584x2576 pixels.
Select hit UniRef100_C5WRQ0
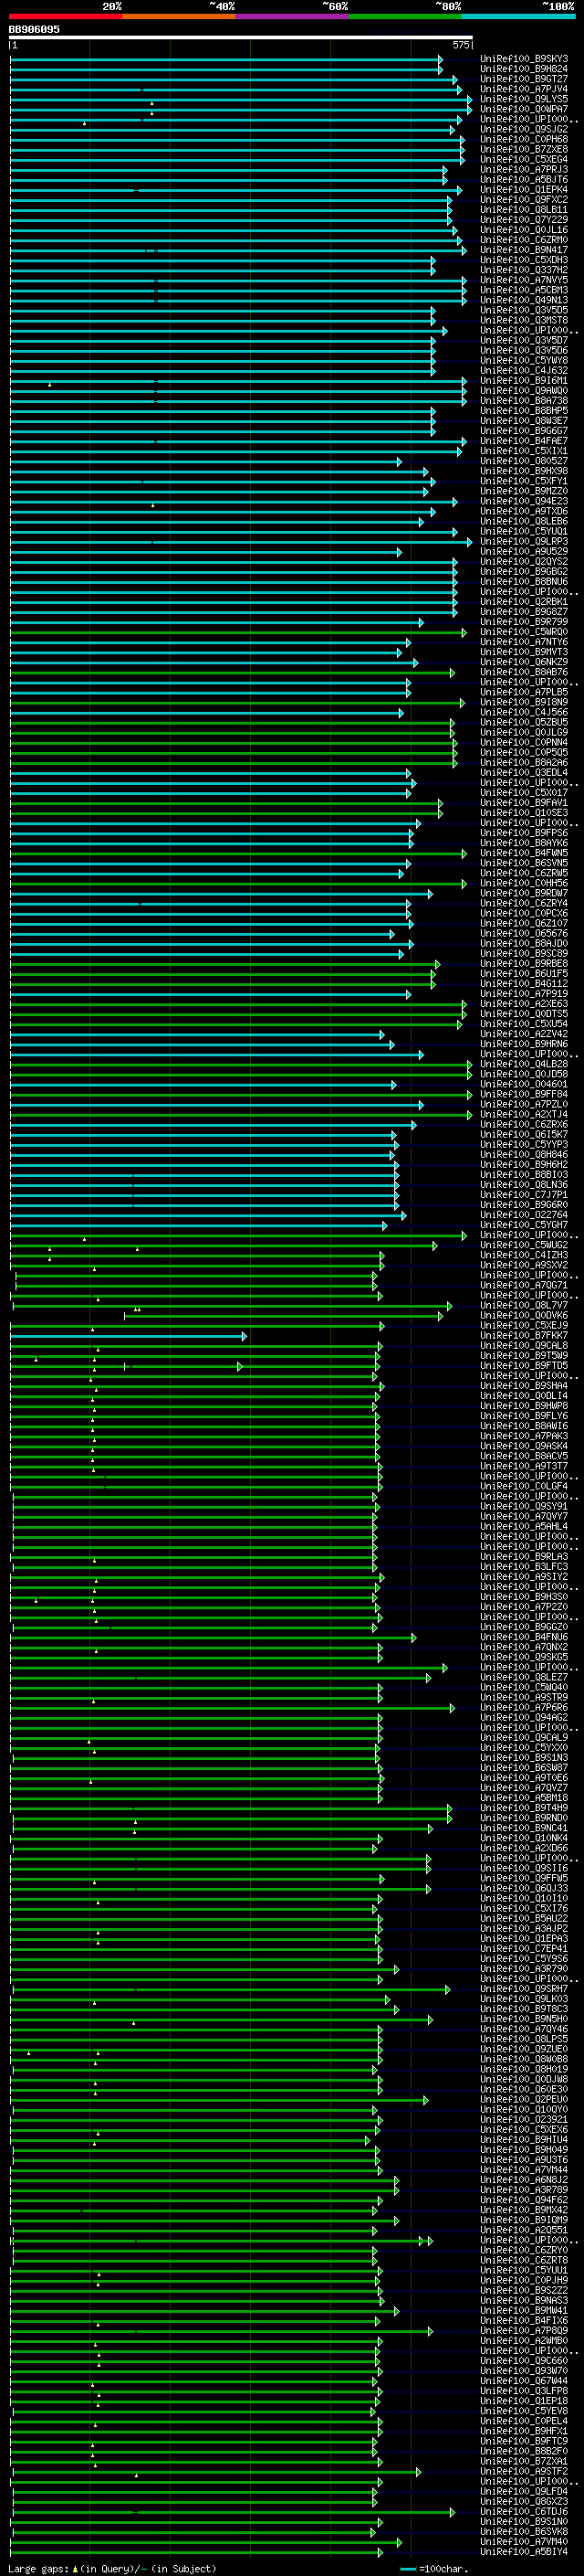[x=524, y=632]
